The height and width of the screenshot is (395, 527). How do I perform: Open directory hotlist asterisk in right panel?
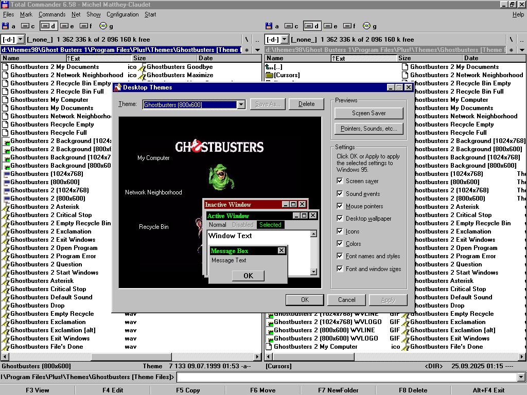(510, 50)
